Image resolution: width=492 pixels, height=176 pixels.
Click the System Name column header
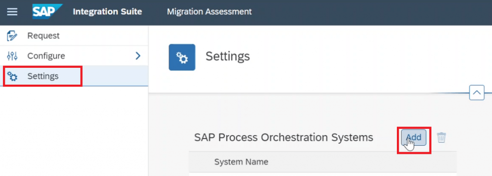click(x=241, y=162)
